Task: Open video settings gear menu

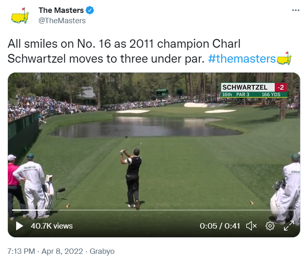Action: (270, 226)
